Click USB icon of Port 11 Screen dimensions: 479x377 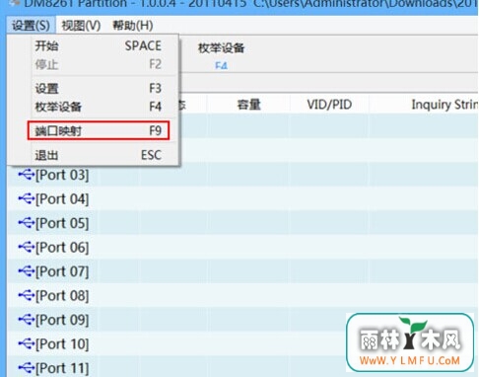27,368
